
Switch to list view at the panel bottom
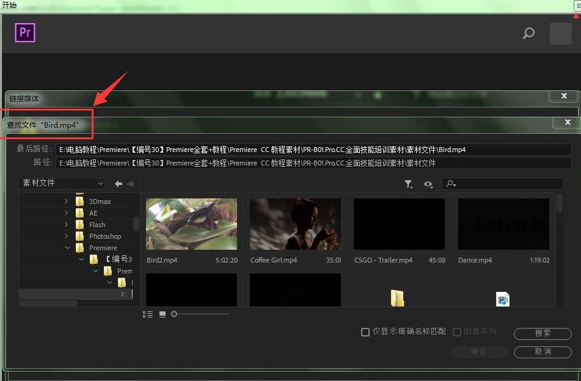[148, 314]
